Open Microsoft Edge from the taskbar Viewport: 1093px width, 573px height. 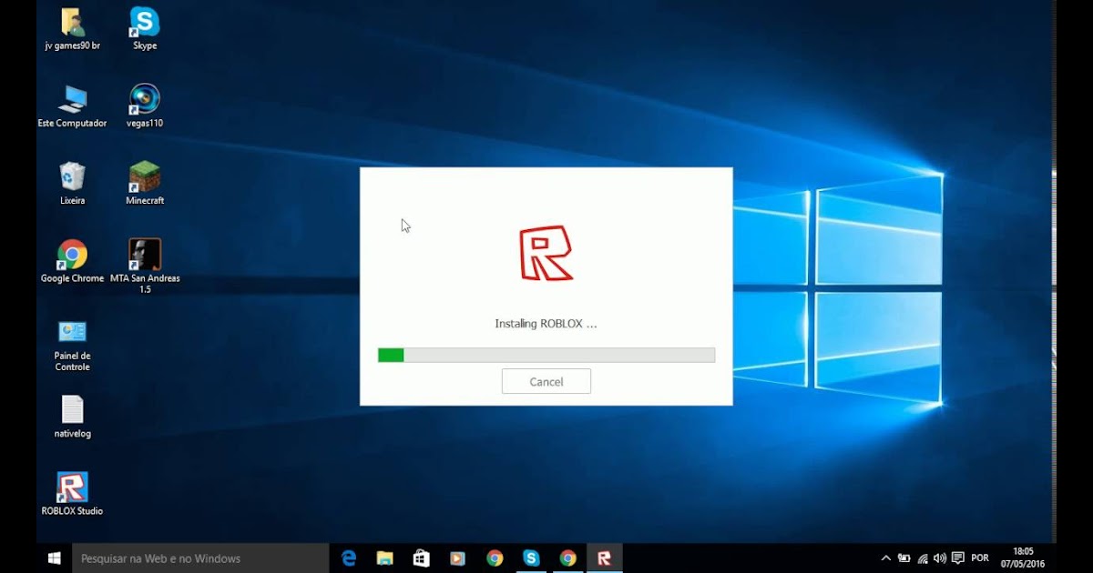pyautogui.click(x=349, y=558)
